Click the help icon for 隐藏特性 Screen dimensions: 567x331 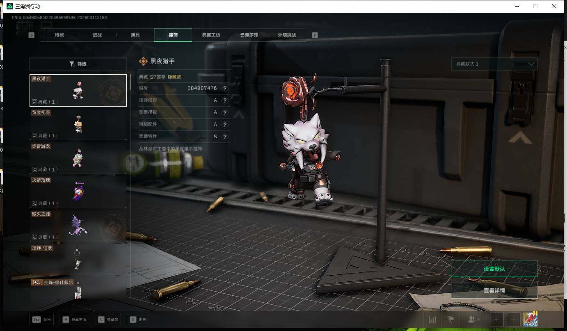coord(225,137)
